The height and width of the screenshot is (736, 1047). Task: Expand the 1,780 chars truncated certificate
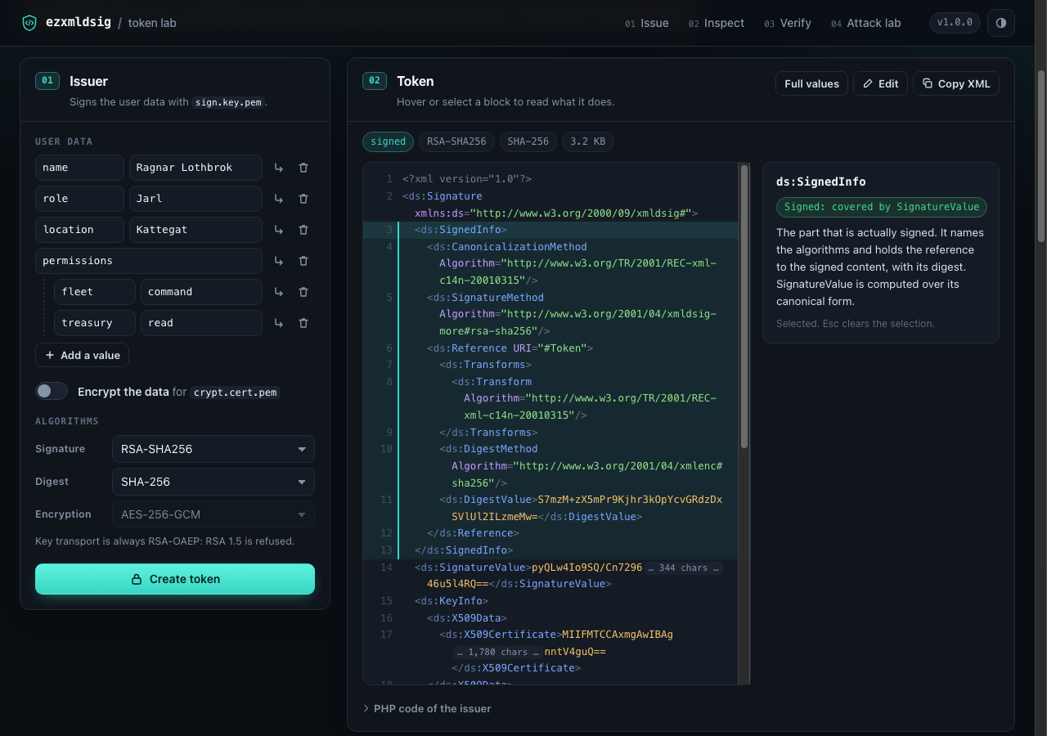[497, 652]
